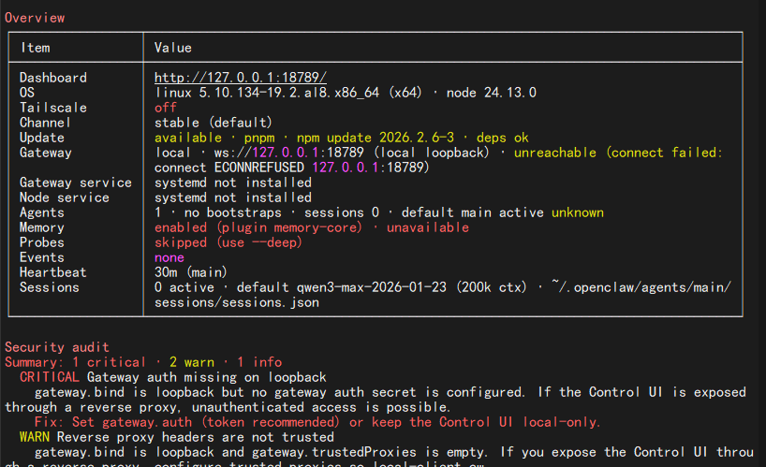Click 'Gateway auth missing on loopback' text
This screenshot has height=467, width=766.
pyautogui.click(x=207, y=377)
